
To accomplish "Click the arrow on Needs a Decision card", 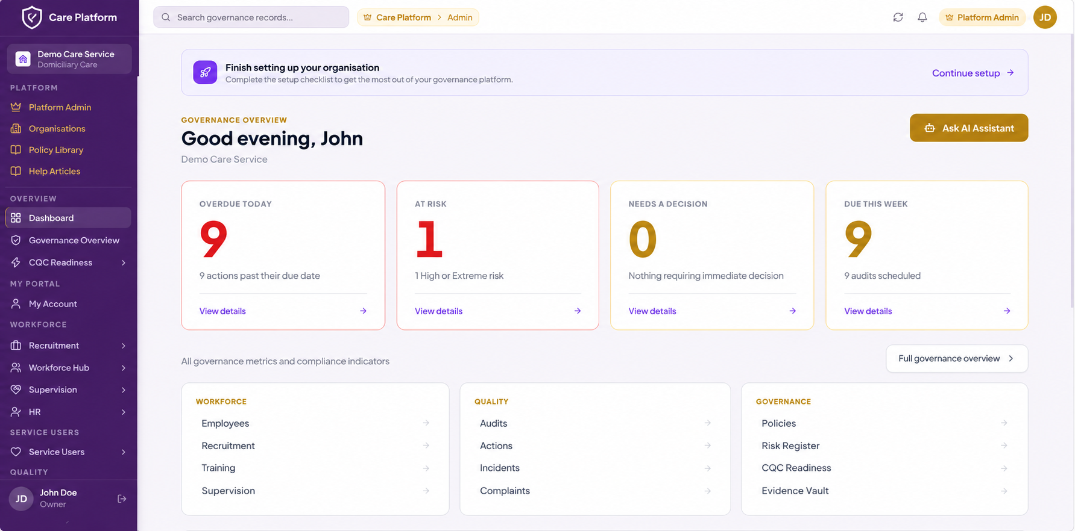I will 792,311.
